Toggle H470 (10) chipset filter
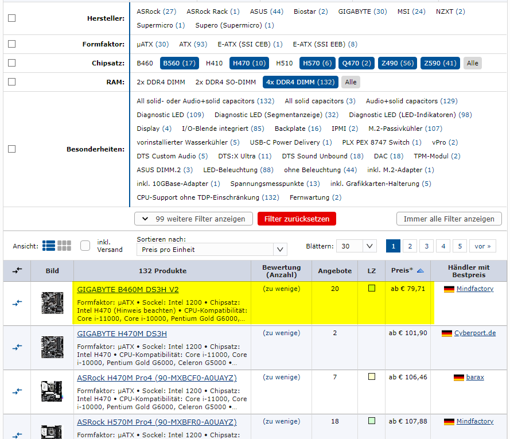 pyautogui.click(x=249, y=63)
